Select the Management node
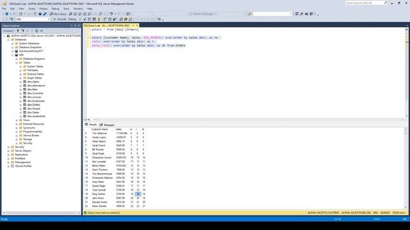This screenshot has width=410, height=230. point(23,162)
